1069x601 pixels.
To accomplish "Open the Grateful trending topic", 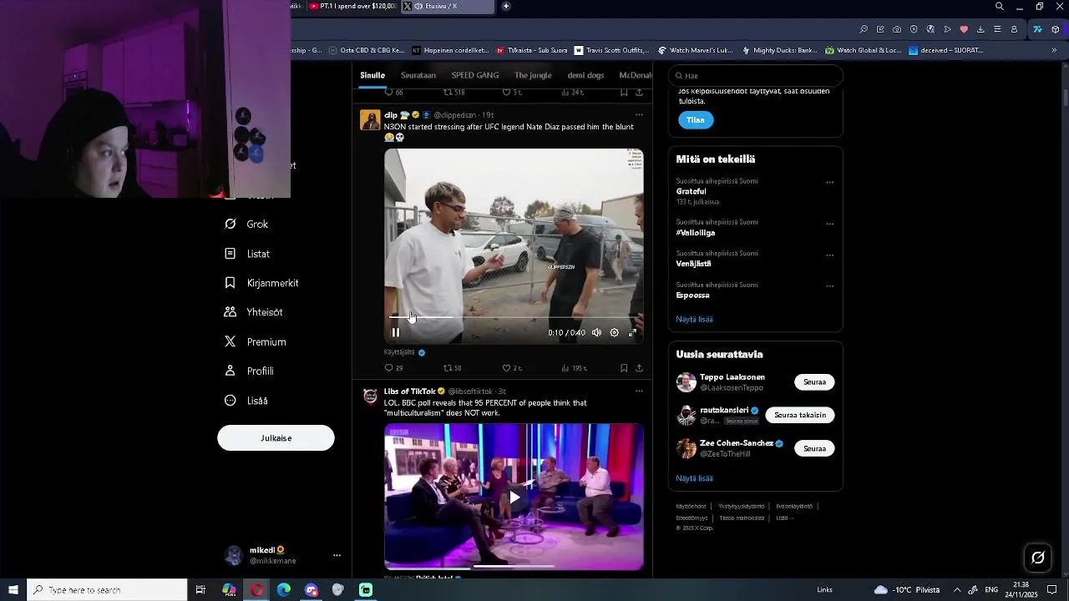I will pos(692,191).
